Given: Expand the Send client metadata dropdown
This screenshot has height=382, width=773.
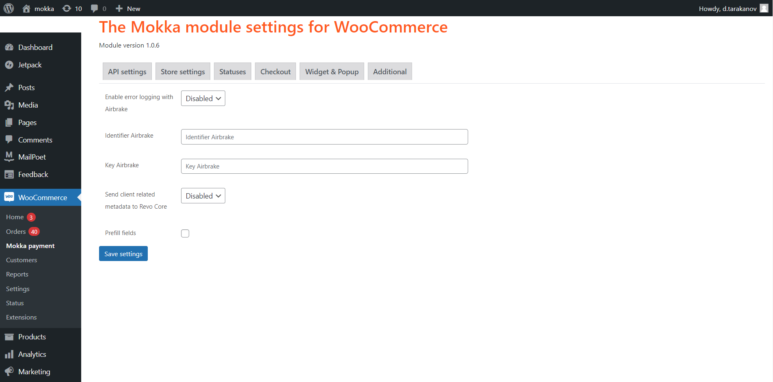Looking at the screenshot, I should pyautogui.click(x=203, y=196).
